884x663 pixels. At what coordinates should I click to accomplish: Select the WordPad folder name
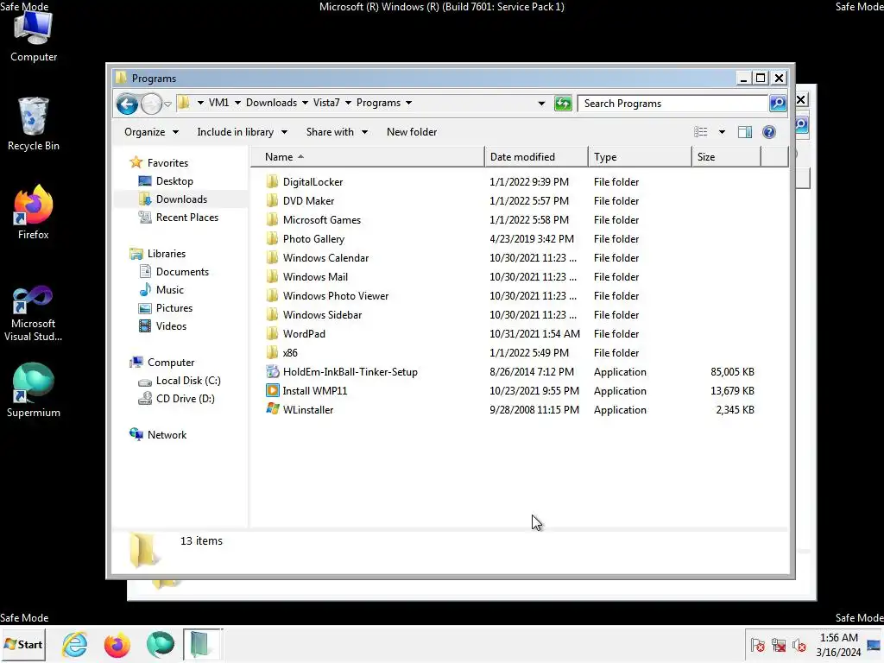click(304, 334)
